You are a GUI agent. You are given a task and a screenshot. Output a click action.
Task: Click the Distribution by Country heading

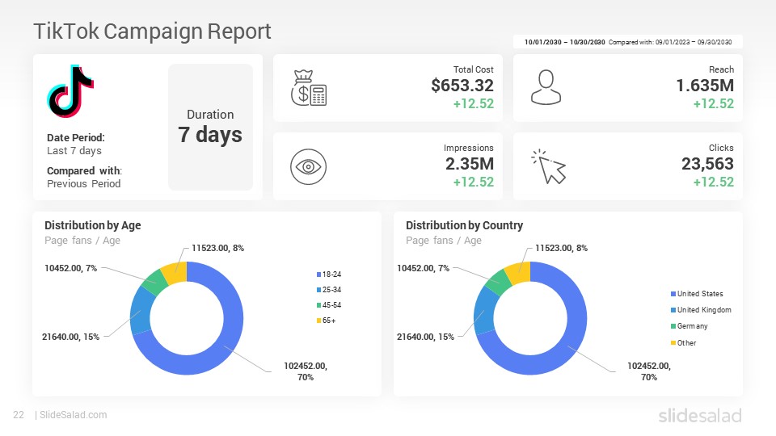point(464,225)
